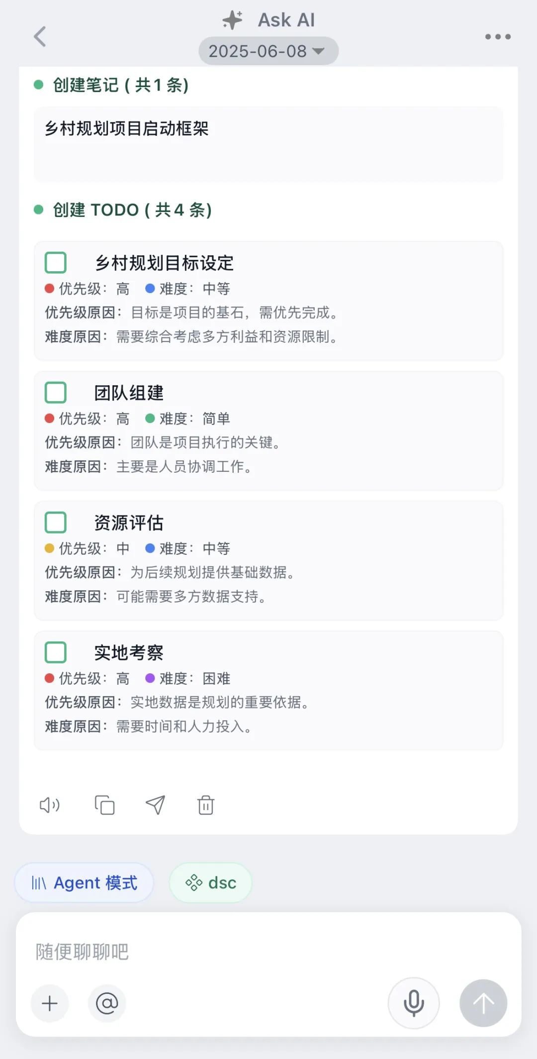This screenshot has width=537, height=1059.
Task: Focus the 随便聊聊吧 message field
Action: [x=268, y=952]
